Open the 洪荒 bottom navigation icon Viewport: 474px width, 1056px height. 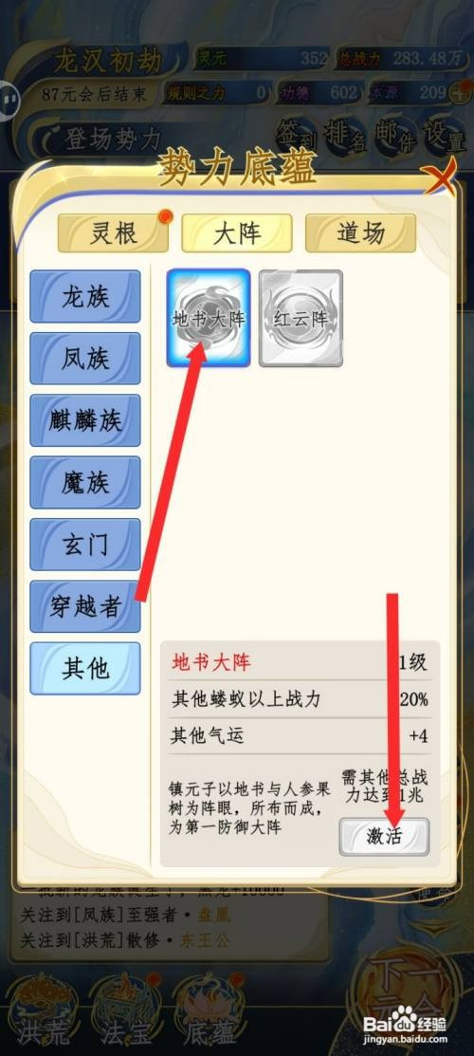click(x=42, y=1009)
